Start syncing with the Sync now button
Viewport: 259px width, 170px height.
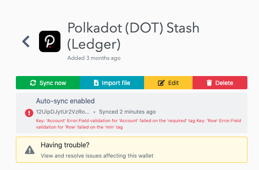48,82
